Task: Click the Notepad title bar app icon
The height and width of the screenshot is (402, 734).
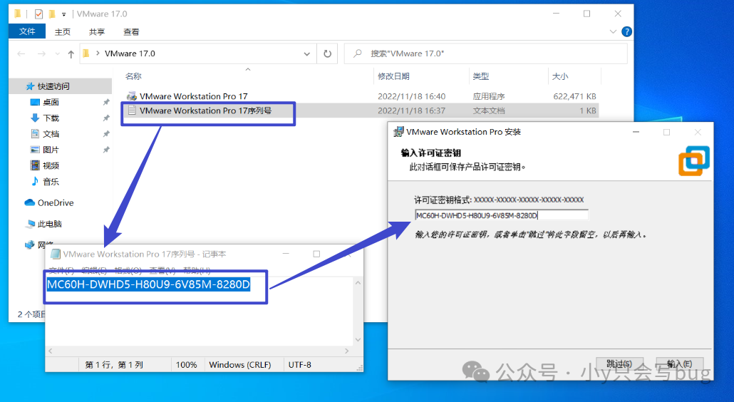Action: pyautogui.click(x=56, y=254)
